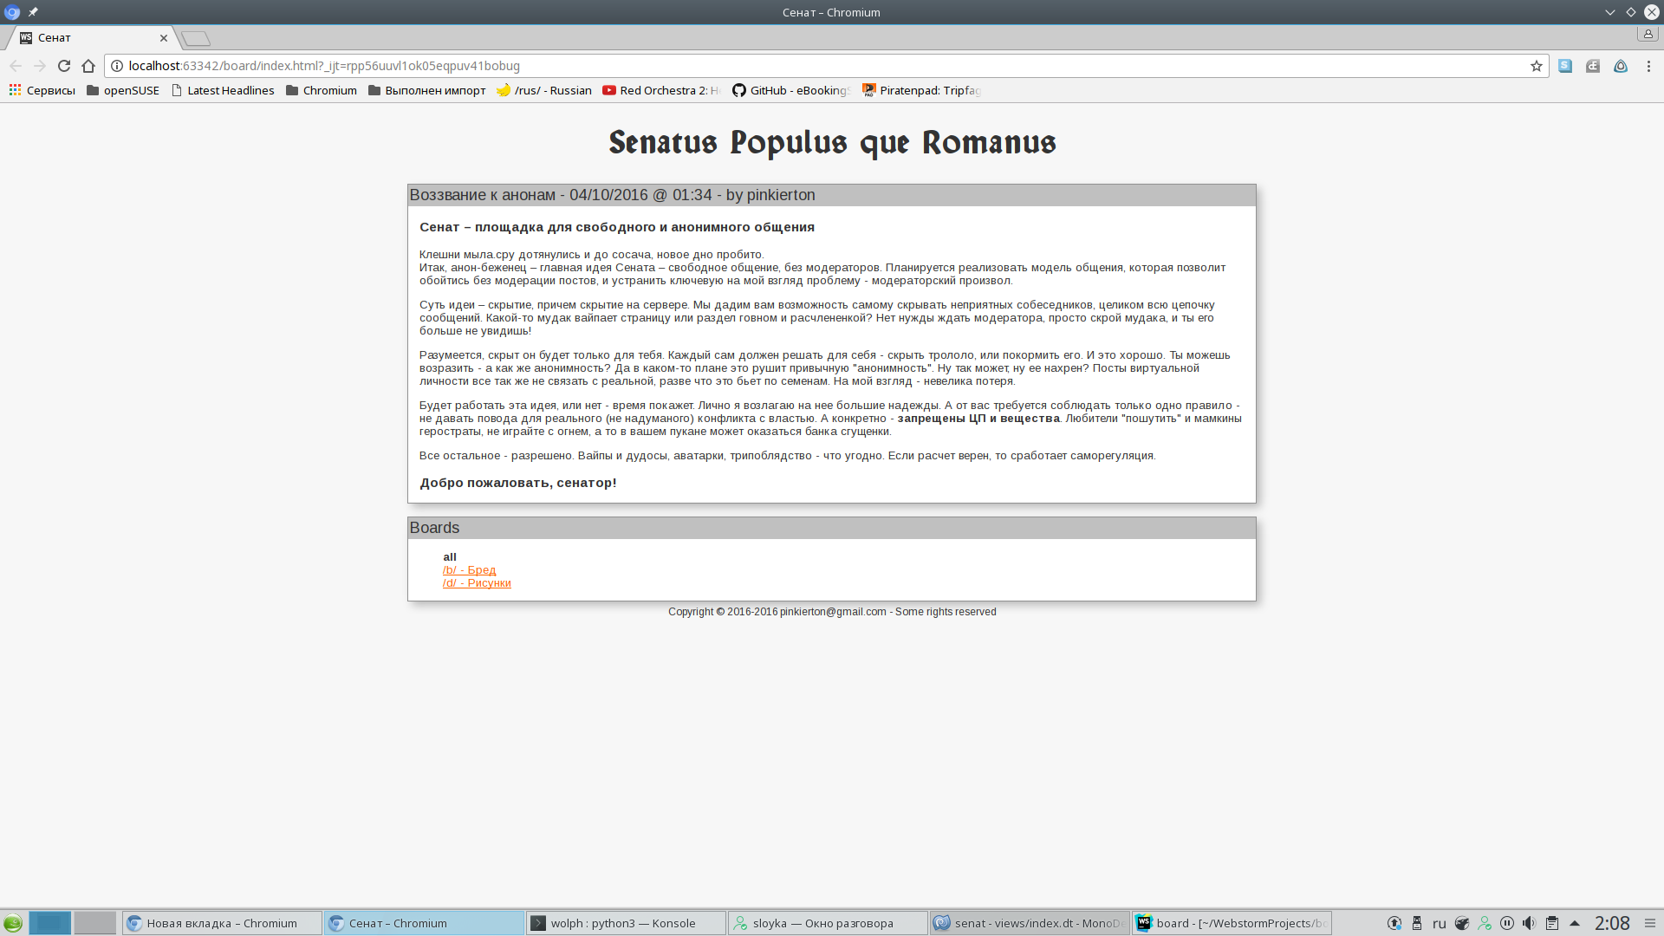
Task: Open a new tab button
Action: coord(196,38)
